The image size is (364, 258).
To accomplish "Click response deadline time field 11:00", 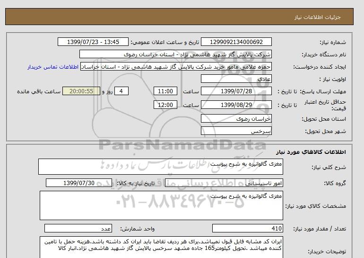I will (x=165, y=91).
